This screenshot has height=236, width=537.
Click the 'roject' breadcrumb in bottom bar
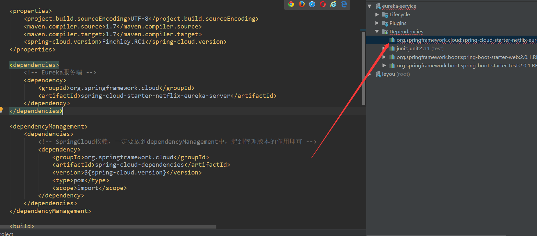coord(6,234)
